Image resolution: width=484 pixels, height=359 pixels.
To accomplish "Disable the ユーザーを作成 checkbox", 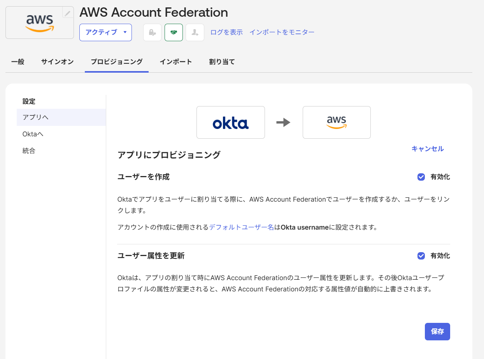I will tap(421, 177).
